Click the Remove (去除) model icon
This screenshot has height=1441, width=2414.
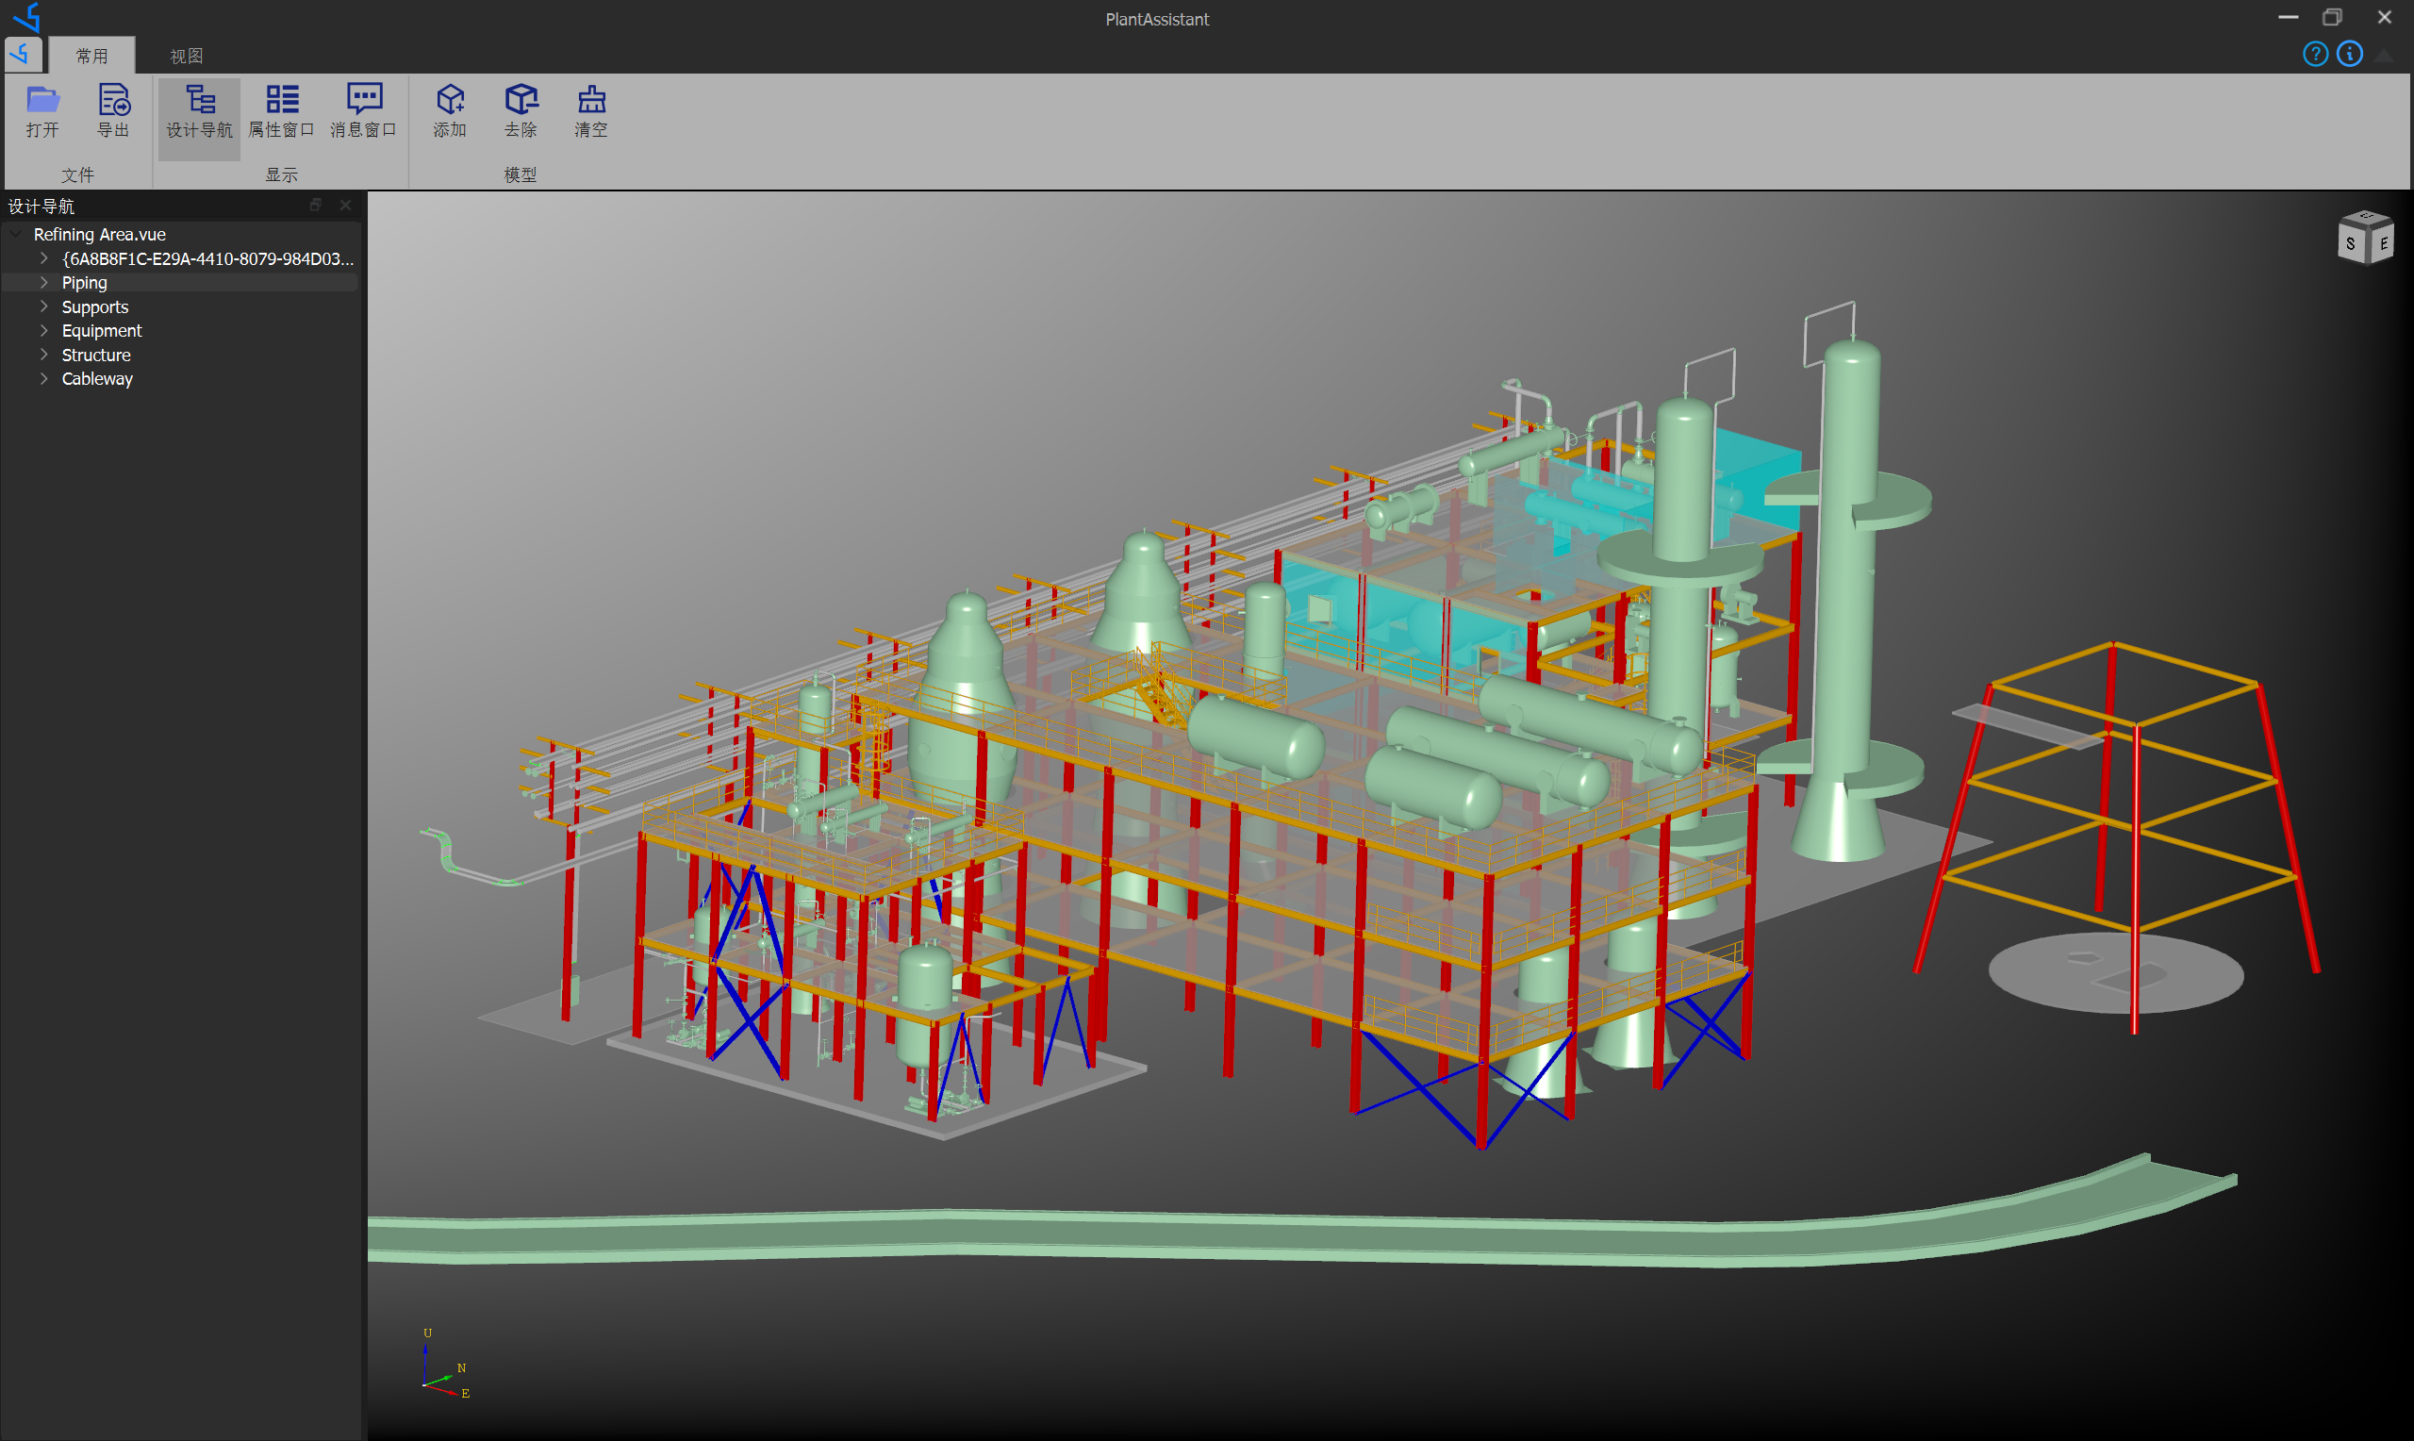(521, 100)
